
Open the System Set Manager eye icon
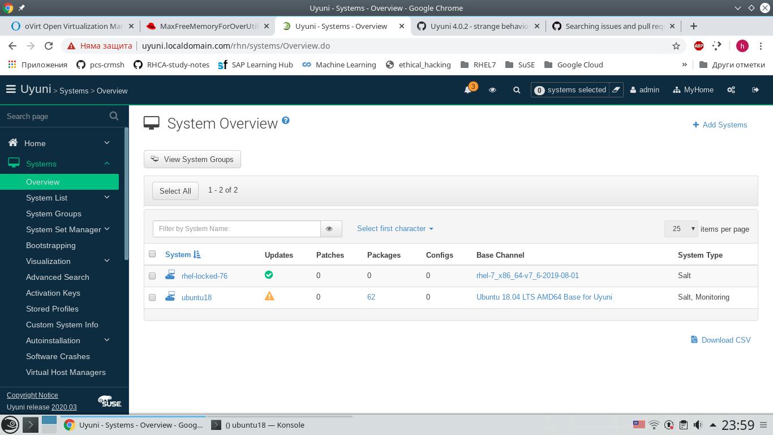point(492,89)
